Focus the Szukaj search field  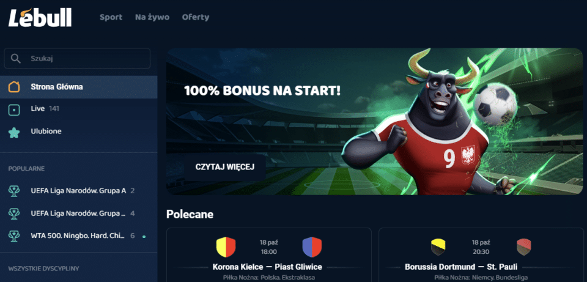(x=77, y=59)
